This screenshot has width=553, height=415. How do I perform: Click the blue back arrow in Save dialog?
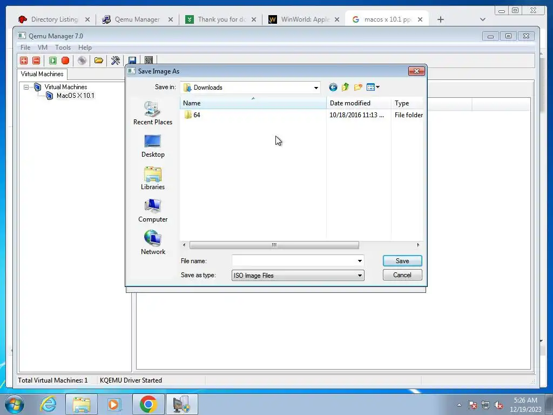pos(333,87)
